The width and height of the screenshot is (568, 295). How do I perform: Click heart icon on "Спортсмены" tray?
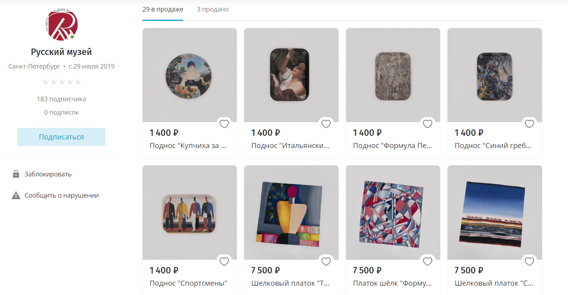pos(224,262)
